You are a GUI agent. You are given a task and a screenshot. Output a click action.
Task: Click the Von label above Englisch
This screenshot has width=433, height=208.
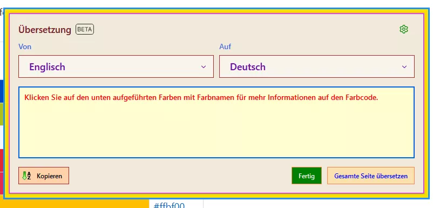point(25,46)
